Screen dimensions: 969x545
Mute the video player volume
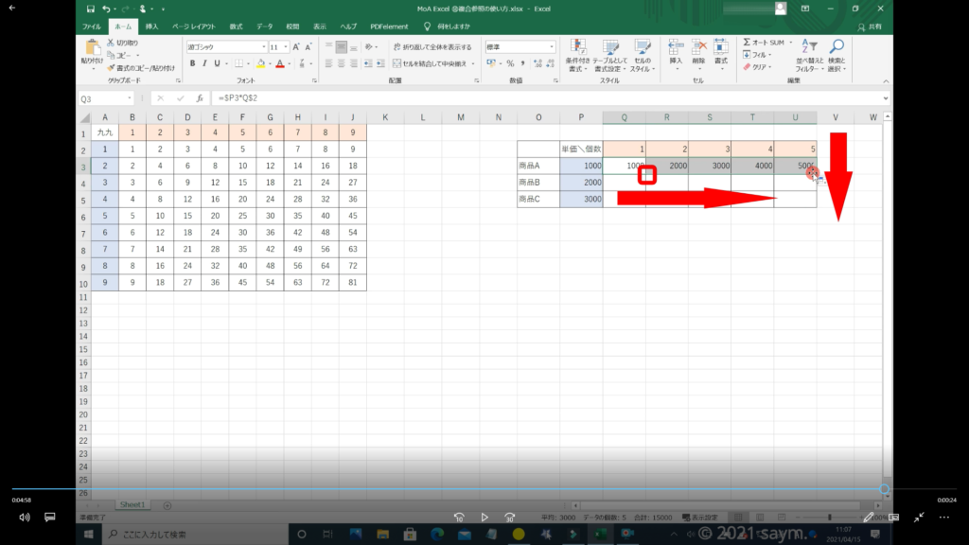(x=24, y=518)
